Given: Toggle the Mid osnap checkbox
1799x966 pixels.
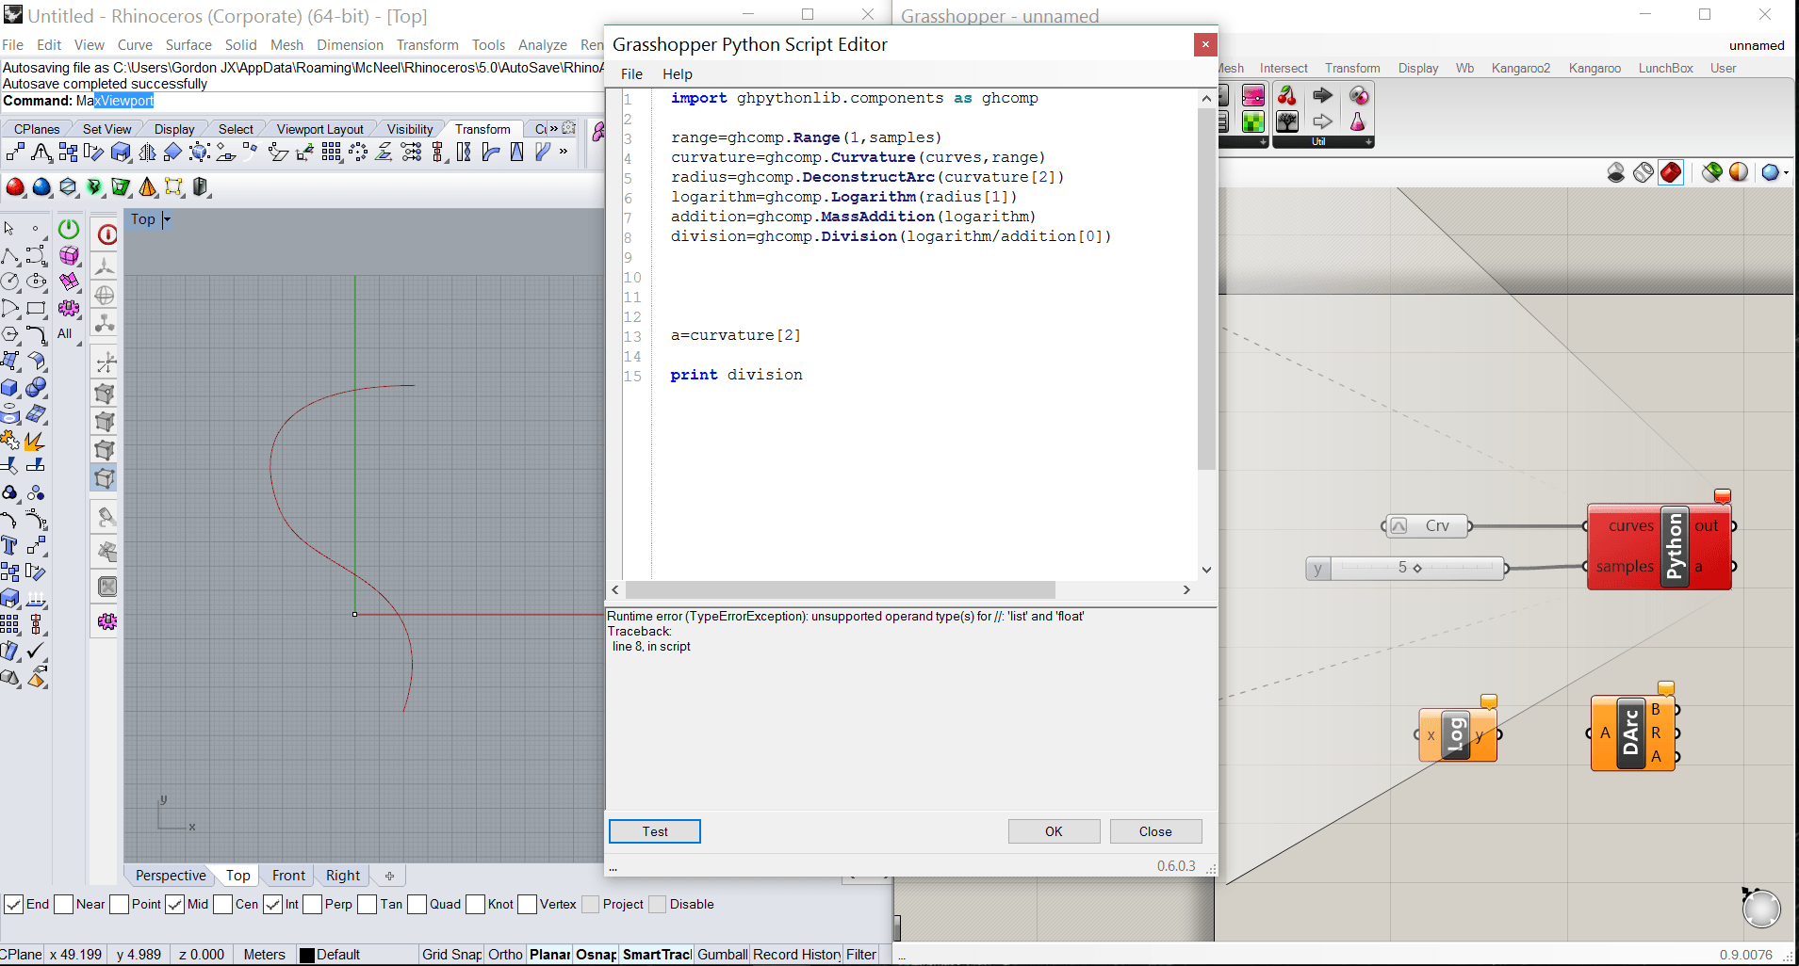Looking at the screenshot, I should 174,904.
